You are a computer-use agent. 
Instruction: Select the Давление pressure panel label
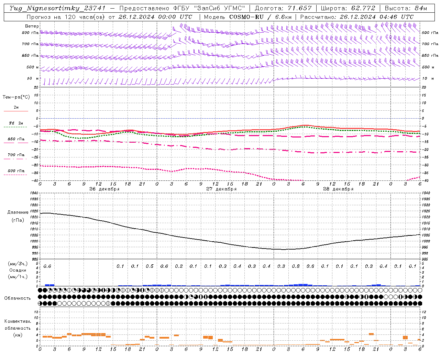18,212
